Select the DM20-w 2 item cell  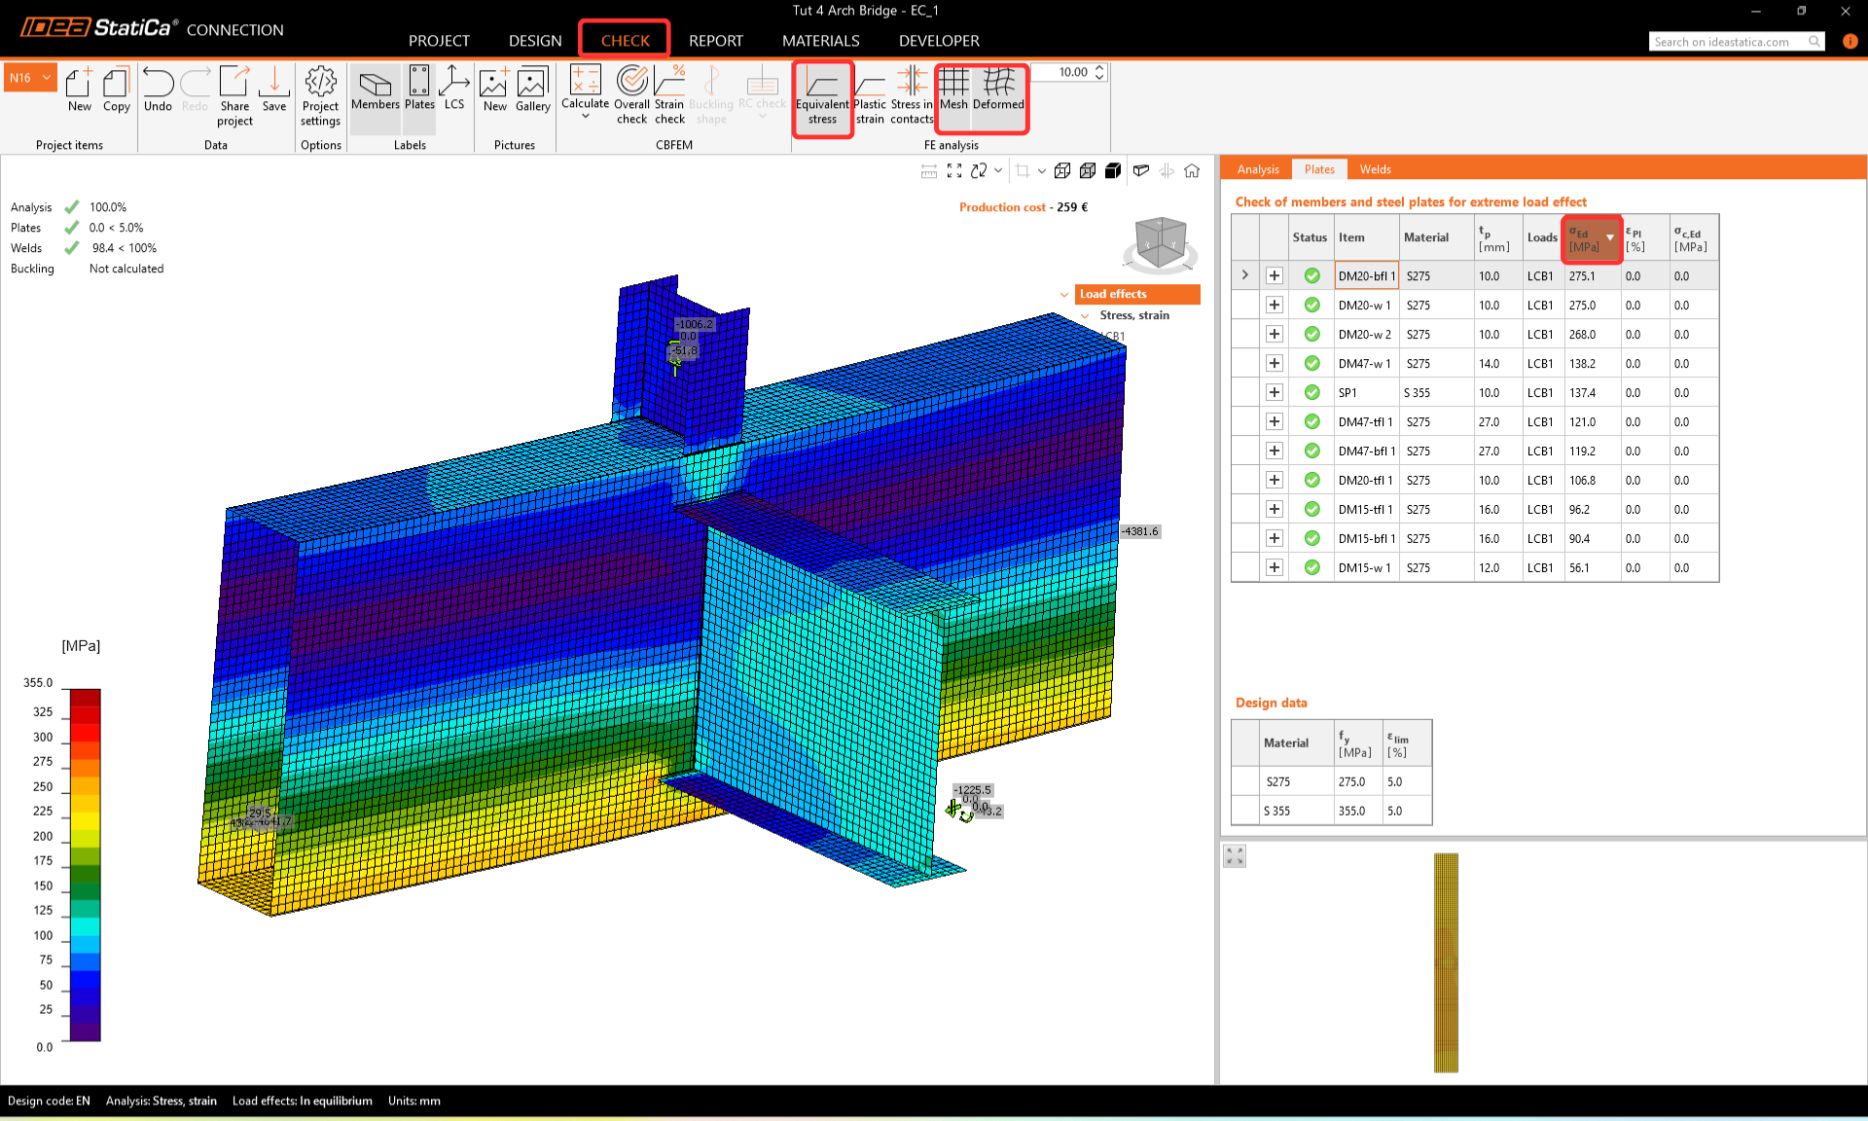pos(1366,335)
